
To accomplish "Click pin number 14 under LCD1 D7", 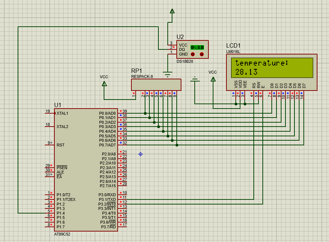I will pos(302,97).
